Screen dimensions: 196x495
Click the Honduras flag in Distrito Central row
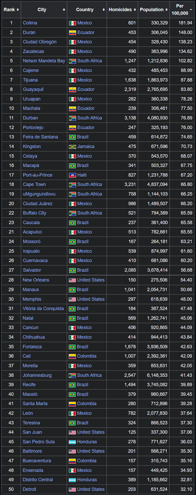[72, 480]
